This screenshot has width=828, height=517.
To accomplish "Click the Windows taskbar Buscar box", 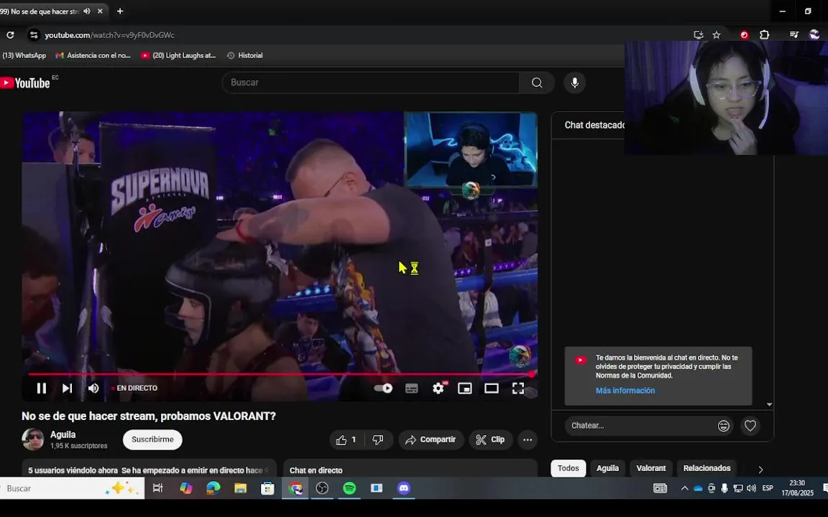I will (72, 488).
